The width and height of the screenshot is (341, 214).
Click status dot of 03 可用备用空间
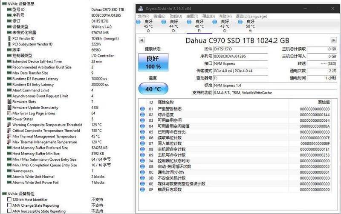(142, 120)
